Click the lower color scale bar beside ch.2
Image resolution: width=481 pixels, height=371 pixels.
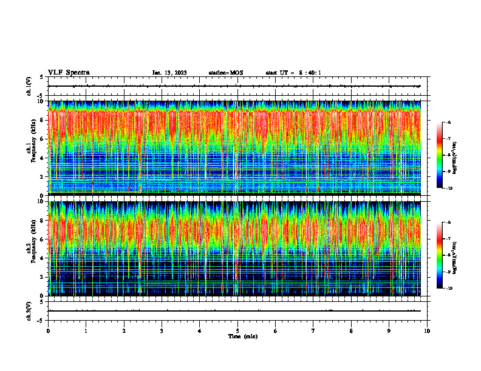point(439,255)
